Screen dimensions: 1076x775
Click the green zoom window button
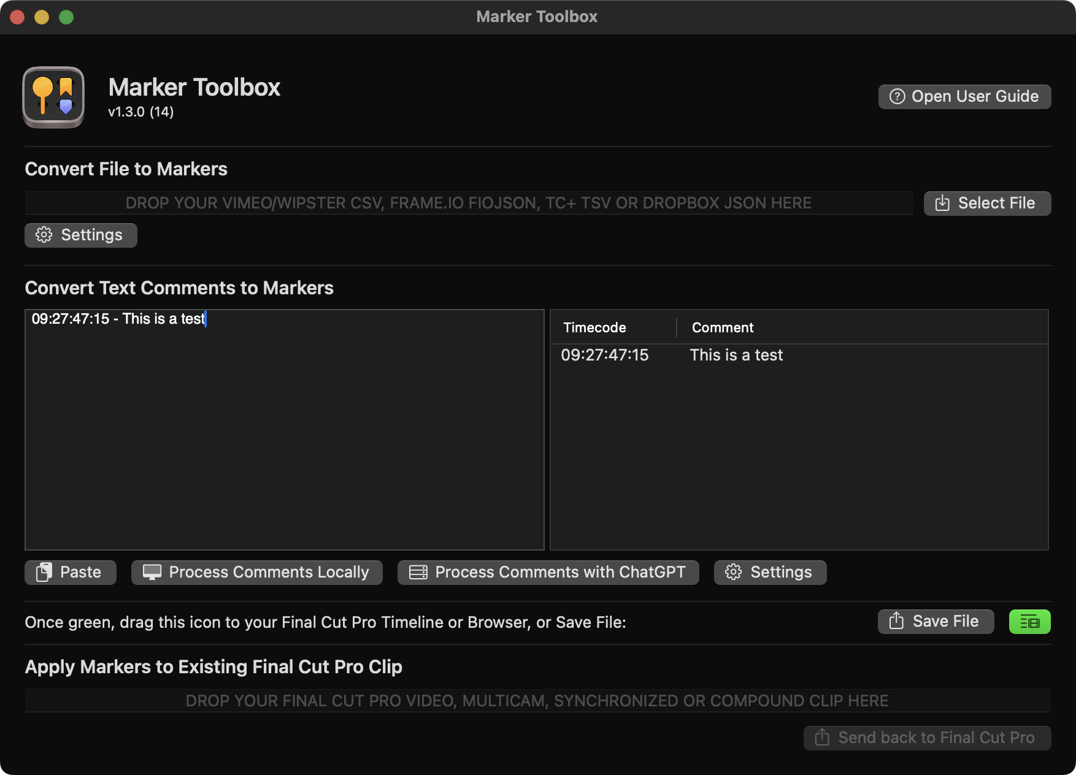tap(66, 17)
